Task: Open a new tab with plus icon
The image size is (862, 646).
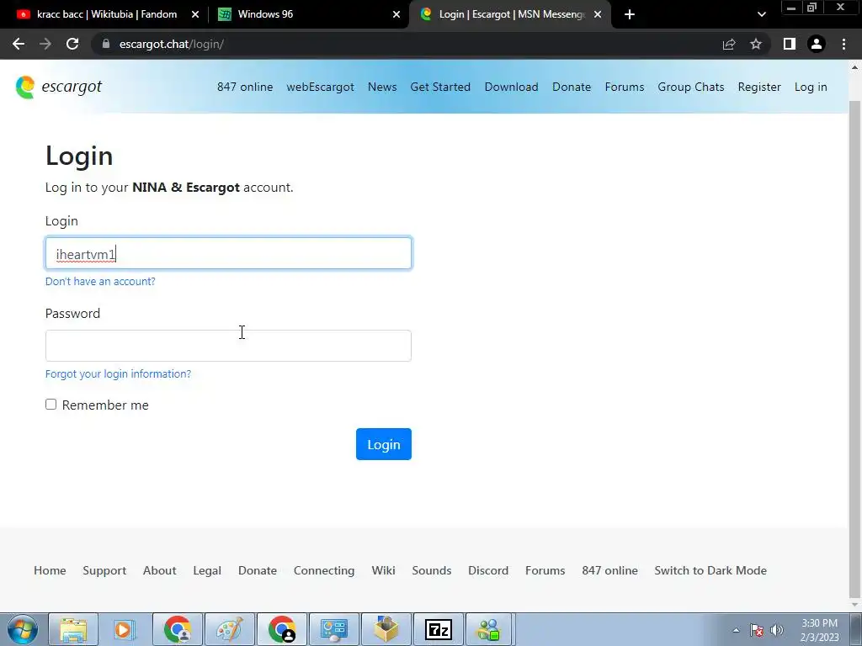Action: [630, 14]
